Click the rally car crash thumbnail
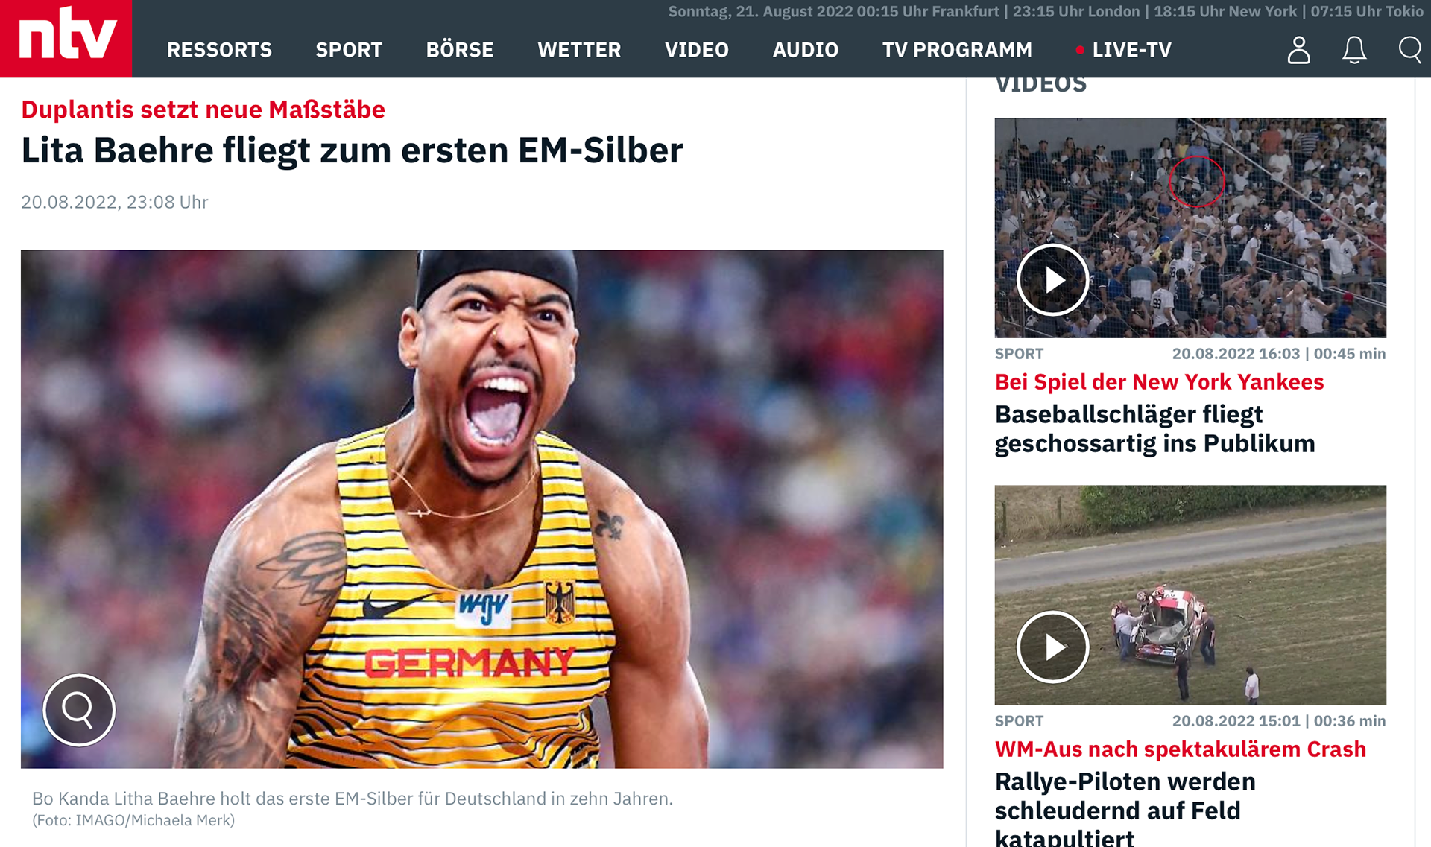The width and height of the screenshot is (1431, 847). click(x=1190, y=595)
